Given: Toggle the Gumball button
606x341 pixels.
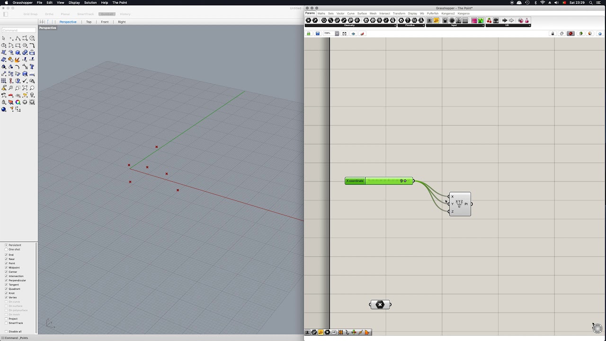Looking at the screenshot, I should click(107, 14).
